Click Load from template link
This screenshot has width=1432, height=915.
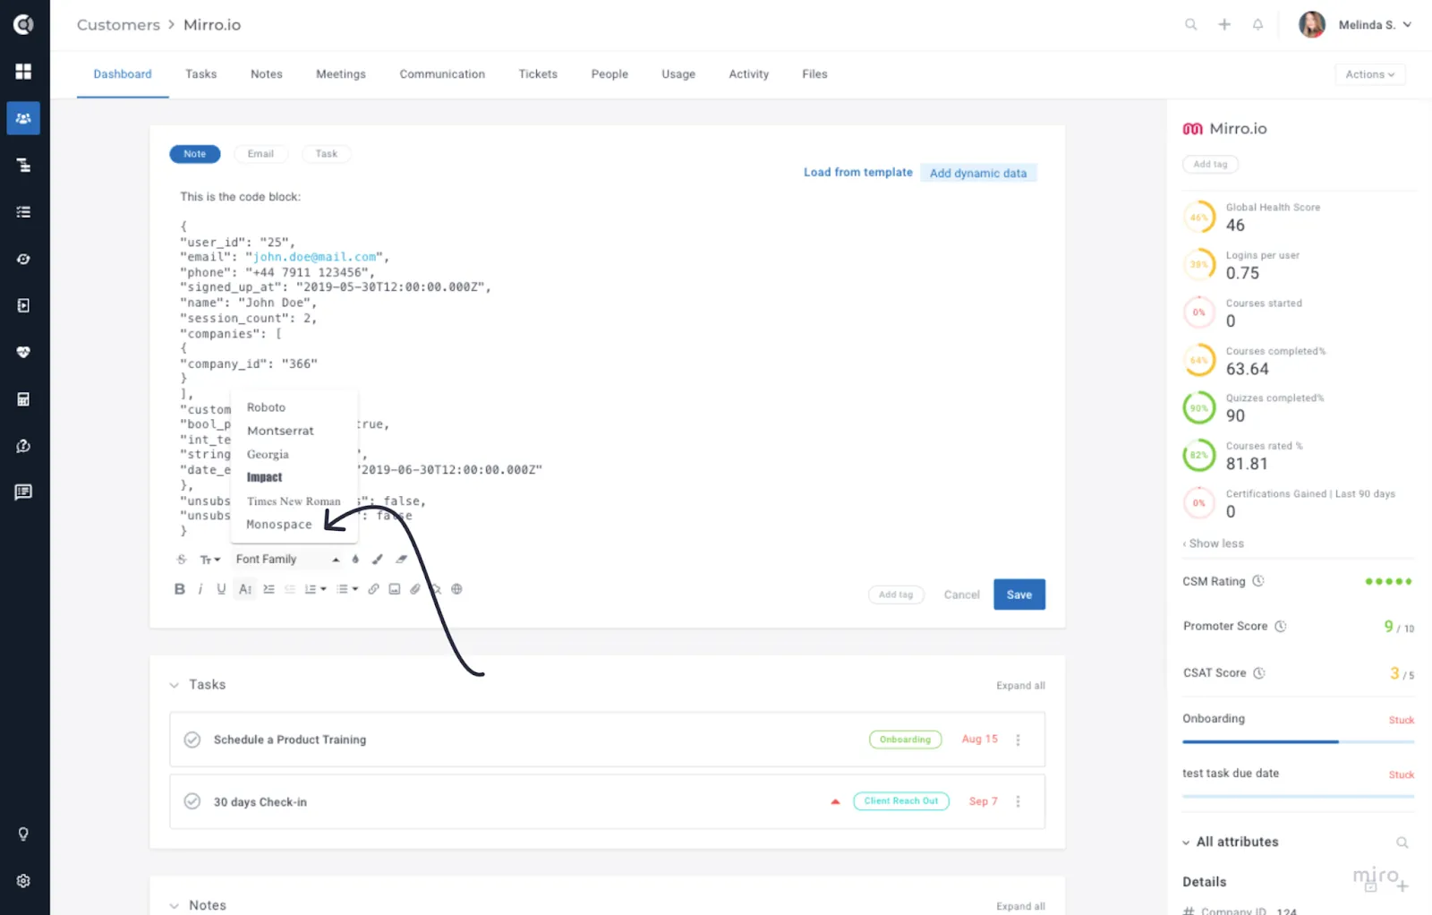[x=857, y=172]
